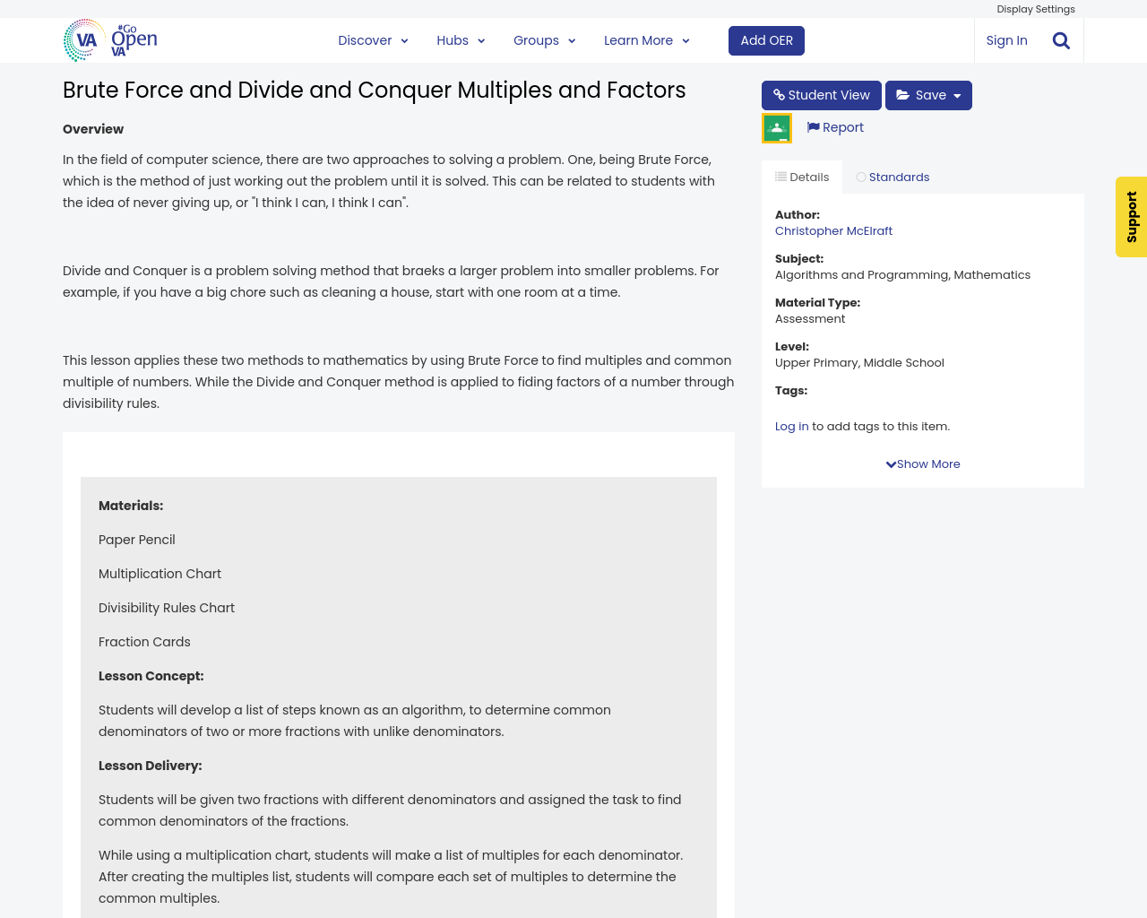This screenshot has width=1147, height=918.
Task: Share this resource to Google Classroom
Action: click(x=775, y=126)
